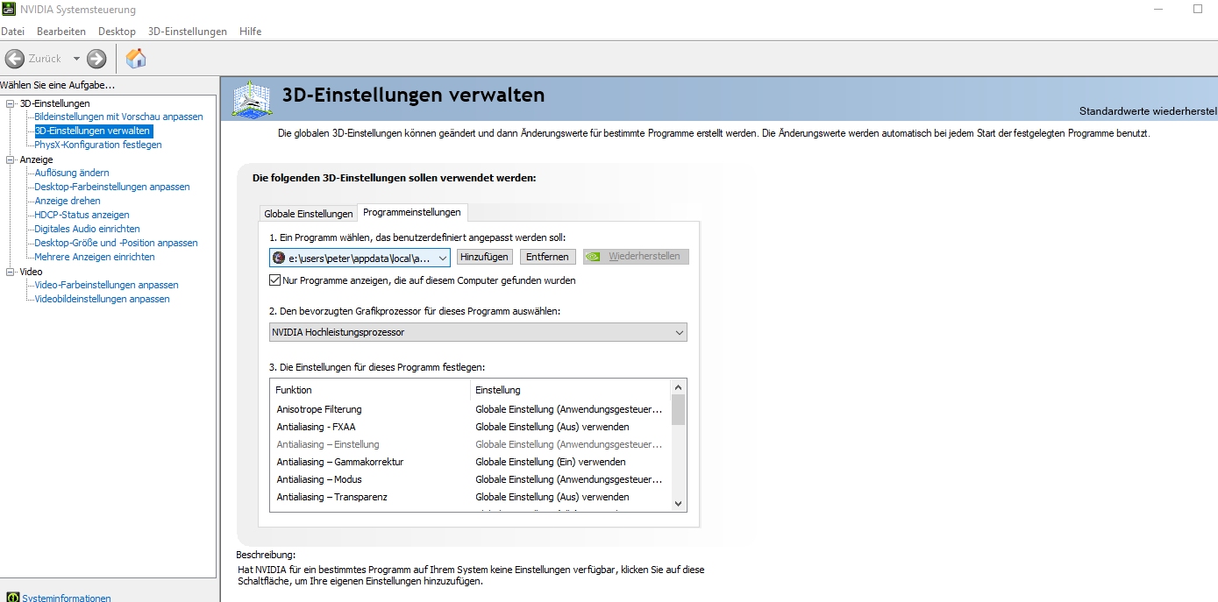Click the forward arrow navigation icon
1218x602 pixels.
tap(96, 59)
